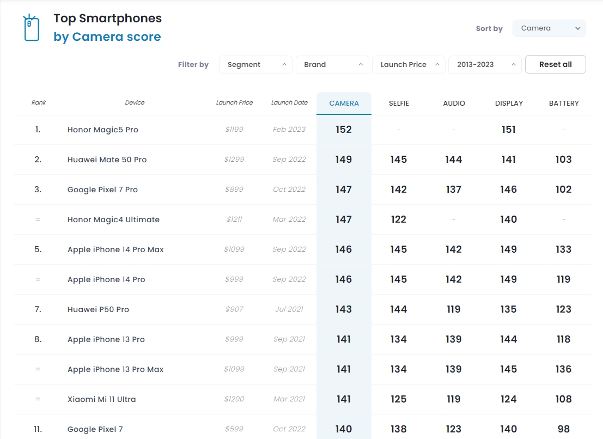Switch to the AUDIO score tab

click(x=454, y=103)
